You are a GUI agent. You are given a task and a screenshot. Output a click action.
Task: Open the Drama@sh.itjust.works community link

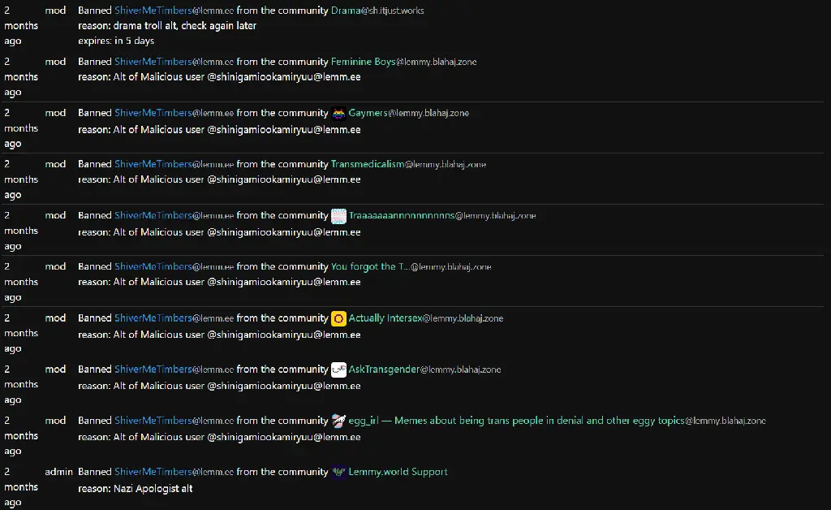pos(377,10)
